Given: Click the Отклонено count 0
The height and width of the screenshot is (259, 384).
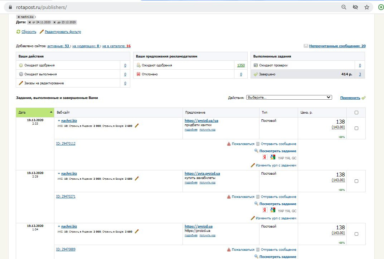Looking at the screenshot, I should pyautogui.click(x=241, y=74).
